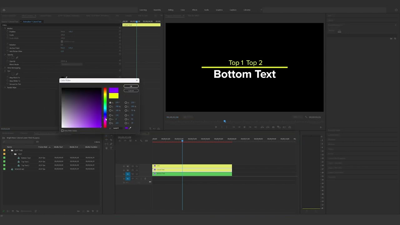Toggle the V1 track target
Screen dimensions: 400x225
127,174
